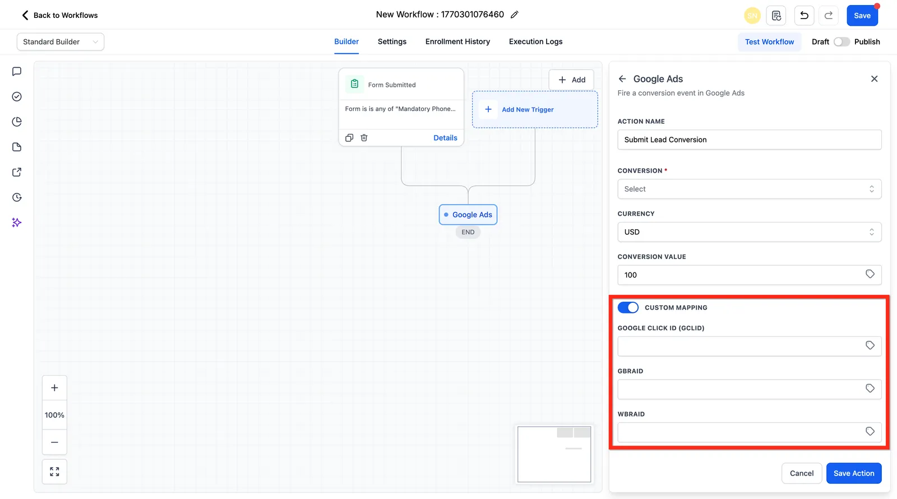The image size is (897, 499).
Task: Click Test Workflow button
Action: point(769,42)
